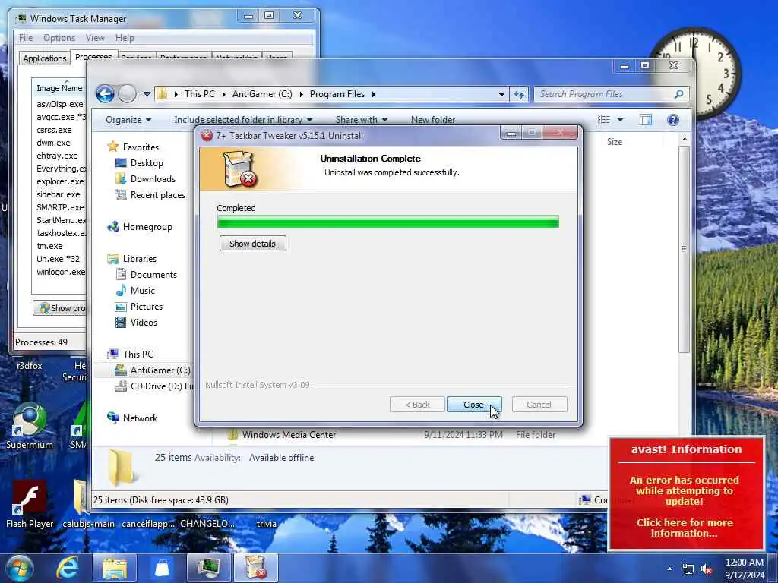
Task: Open the Options menu in Task Manager
Action: [x=59, y=38]
